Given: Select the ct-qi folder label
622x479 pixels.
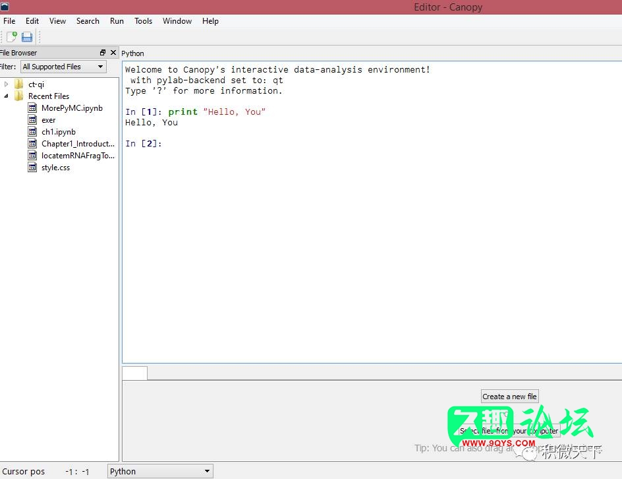Looking at the screenshot, I should pos(36,84).
